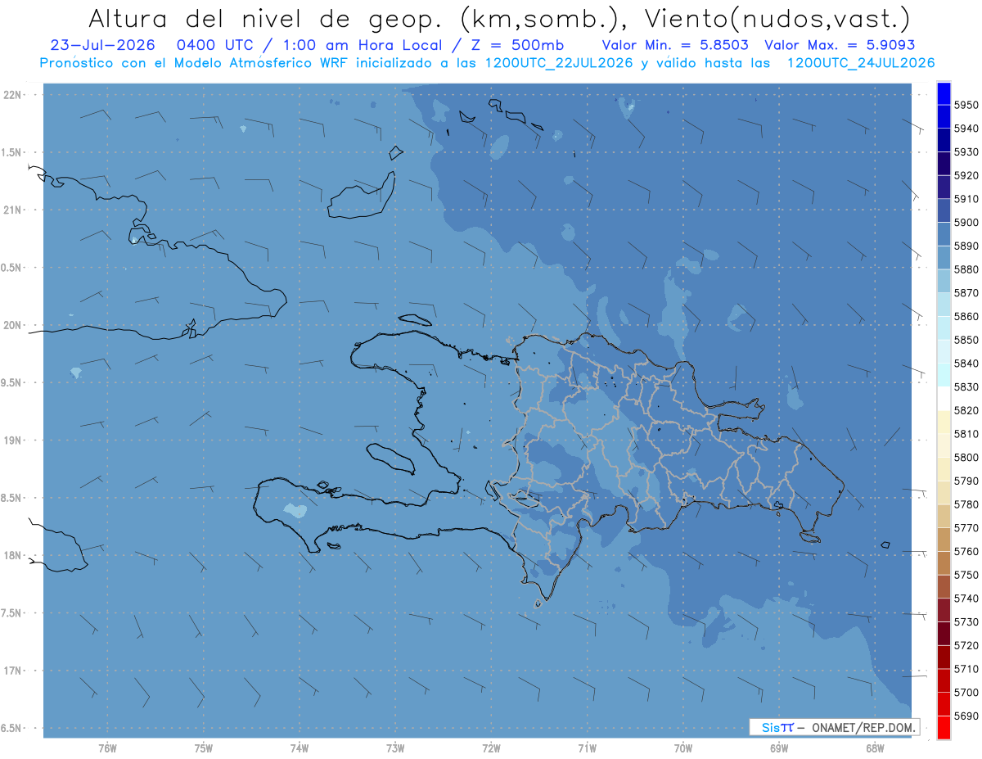
Task: Click the 19N latitude axis label
Action: (x=14, y=440)
